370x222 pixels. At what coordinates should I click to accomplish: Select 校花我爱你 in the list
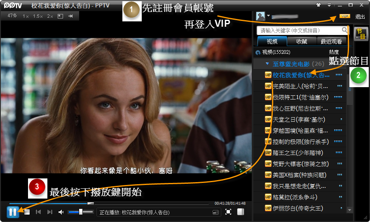coord(301,75)
